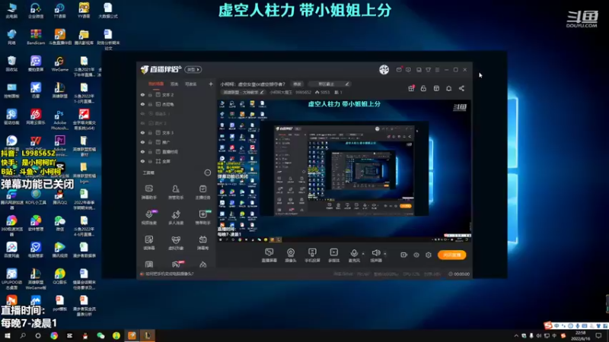Viewport: 609px width, 342px height.
Task: Expand the speaker options arrow
Action: pos(385,254)
